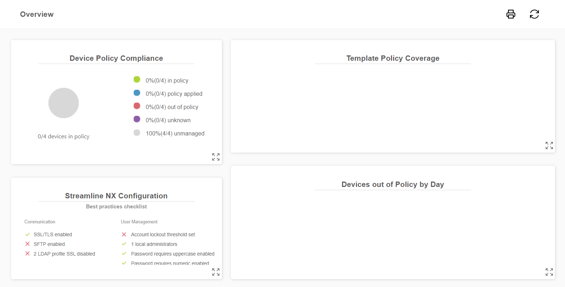Click red X beside Account lockout threshold

point(124,234)
